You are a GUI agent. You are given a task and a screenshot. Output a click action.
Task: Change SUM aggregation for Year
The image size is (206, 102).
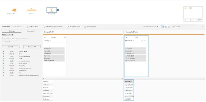point(12,73)
